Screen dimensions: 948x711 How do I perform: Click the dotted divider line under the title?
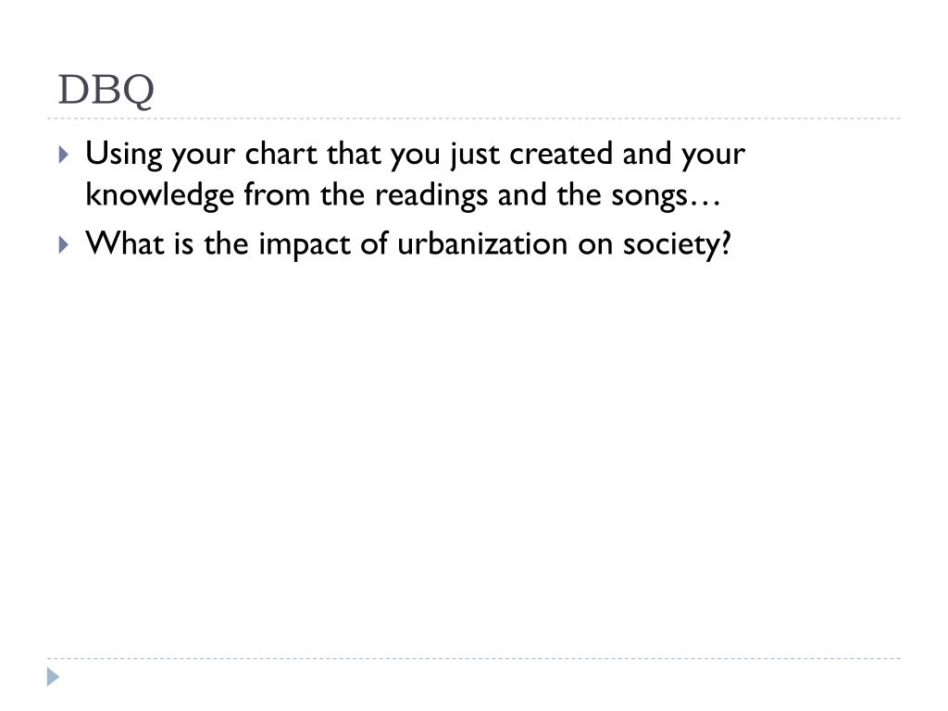(474, 118)
